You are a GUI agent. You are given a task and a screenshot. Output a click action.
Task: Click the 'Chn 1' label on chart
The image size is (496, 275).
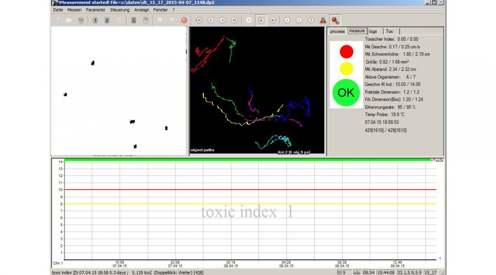(x=57, y=263)
